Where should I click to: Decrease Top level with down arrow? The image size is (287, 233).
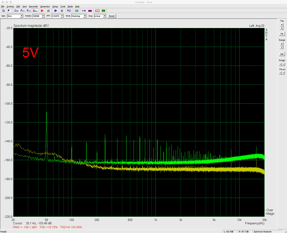282,28
